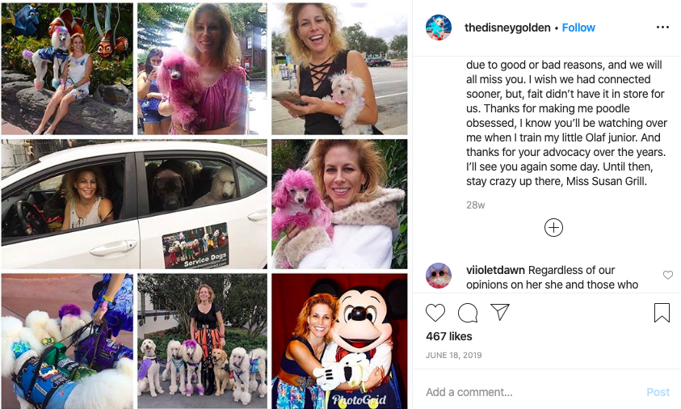Like the post with the heart icon
The image size is (681, 409).
(435, 313)
